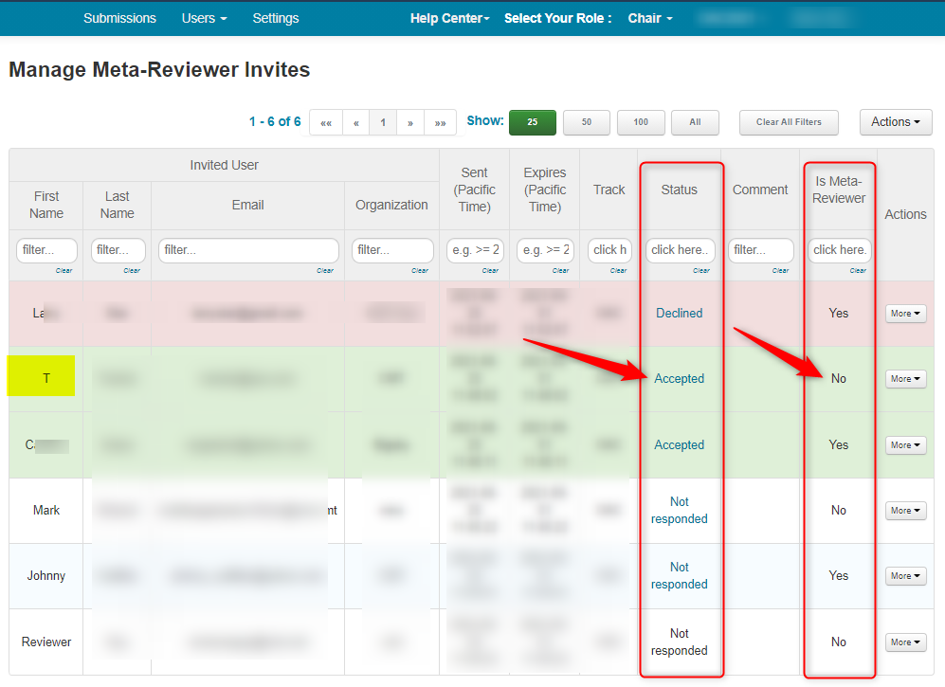Viewport: 945px width, 687px height.
Task: Show 100 rows per page
Action: [641, 122]
